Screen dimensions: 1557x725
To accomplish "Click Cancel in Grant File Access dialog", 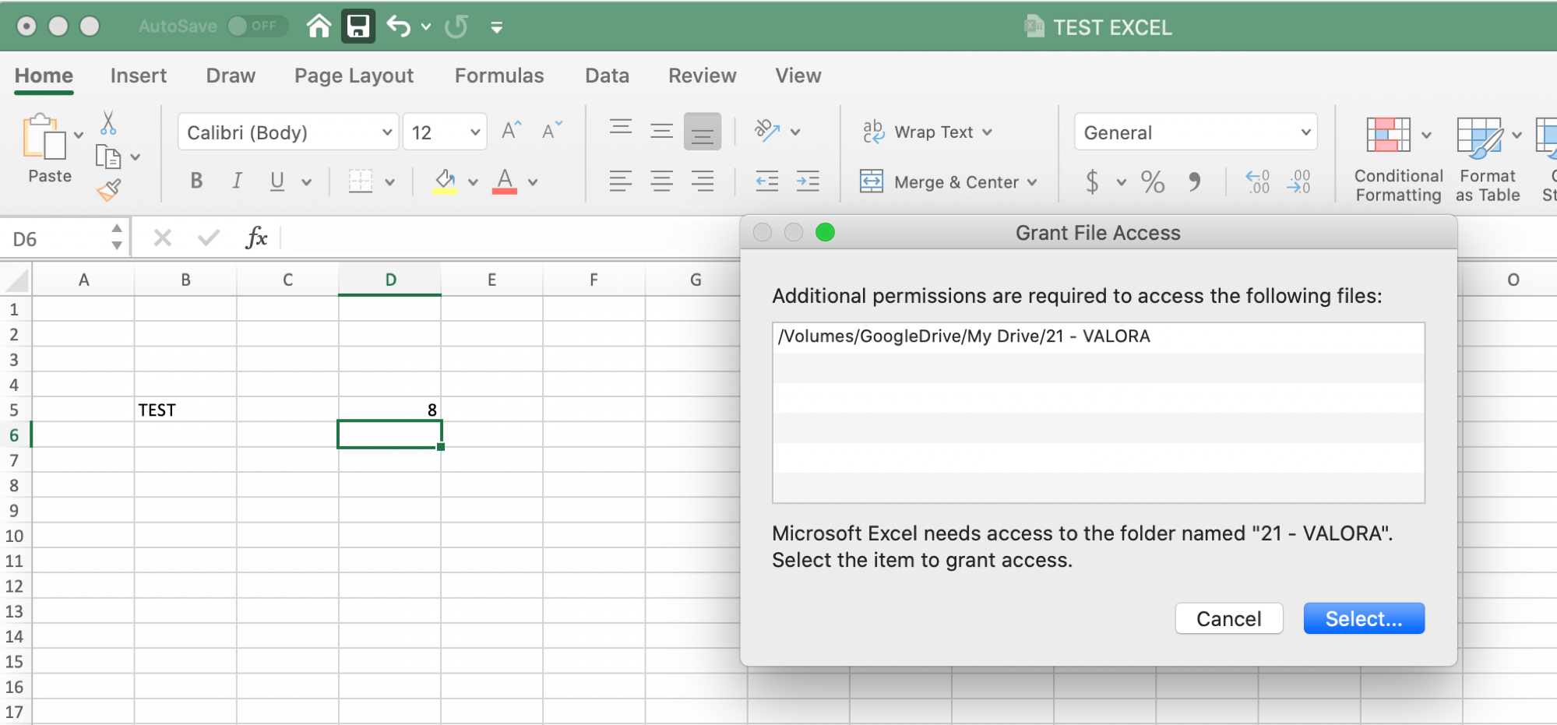I will tap(1229, 619).
